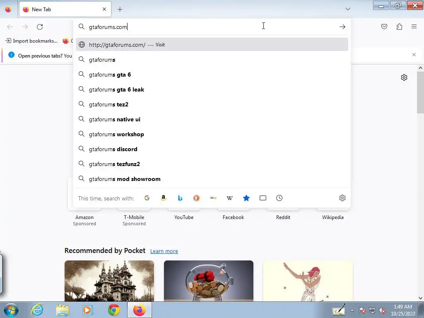This screenshot has height=318, width=424.
Task: Search in Bookmarks star icon
Action: [246, 198]
